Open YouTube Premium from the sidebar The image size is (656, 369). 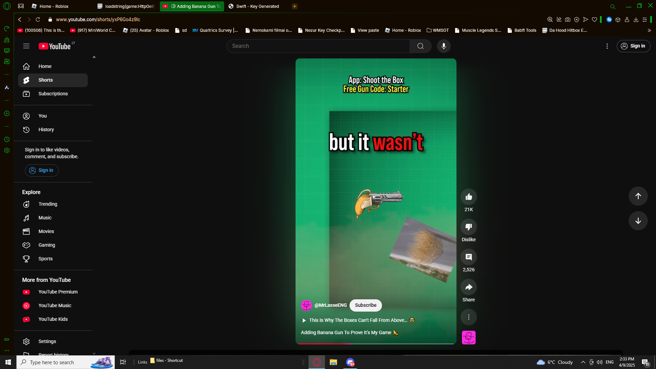coord(53,292)
